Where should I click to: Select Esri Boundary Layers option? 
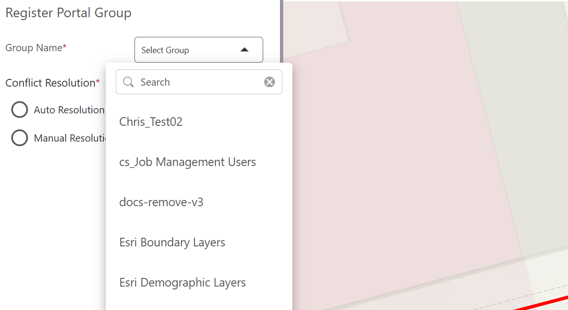tap(199, 242)
